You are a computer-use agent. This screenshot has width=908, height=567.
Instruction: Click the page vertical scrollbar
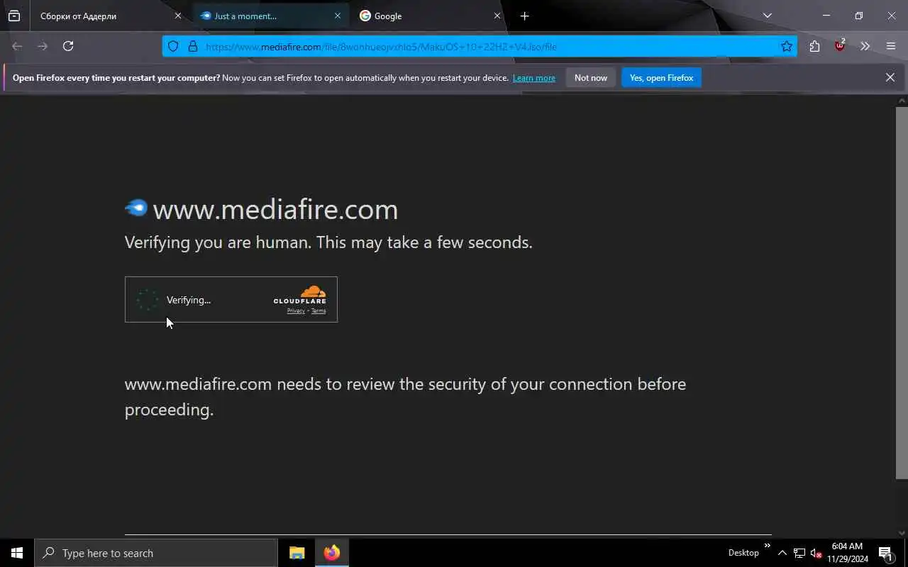click(902, 293)
